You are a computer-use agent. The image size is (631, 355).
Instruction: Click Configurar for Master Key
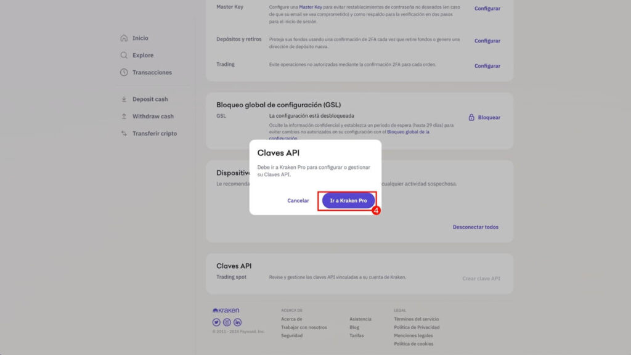487,9
